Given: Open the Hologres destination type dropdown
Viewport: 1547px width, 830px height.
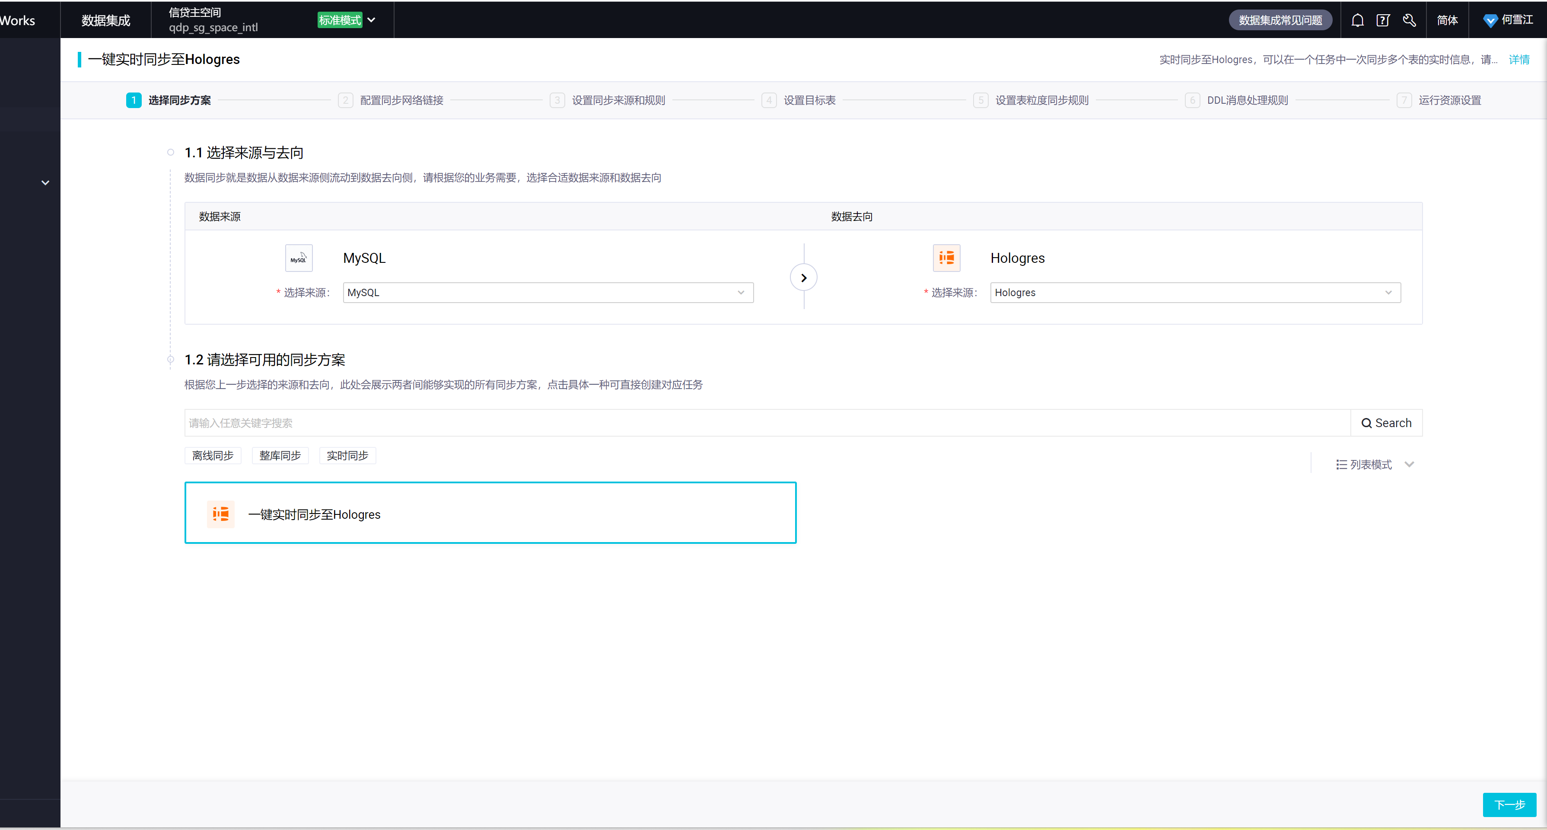Looking at the screenshot, I should (1195, 293).
